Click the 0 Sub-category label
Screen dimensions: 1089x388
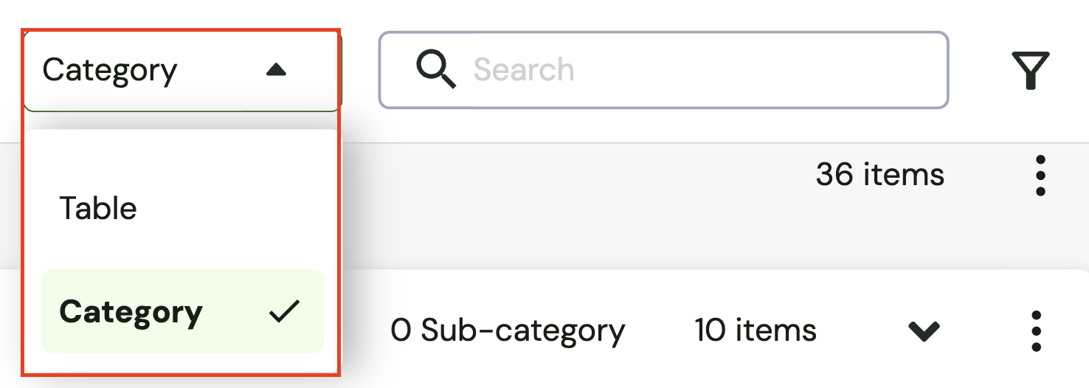pyautogui.click(x=508, y=330)
